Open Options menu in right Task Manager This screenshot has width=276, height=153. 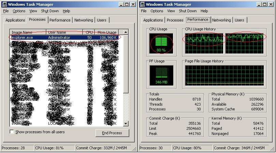click(x=157, y=11)
